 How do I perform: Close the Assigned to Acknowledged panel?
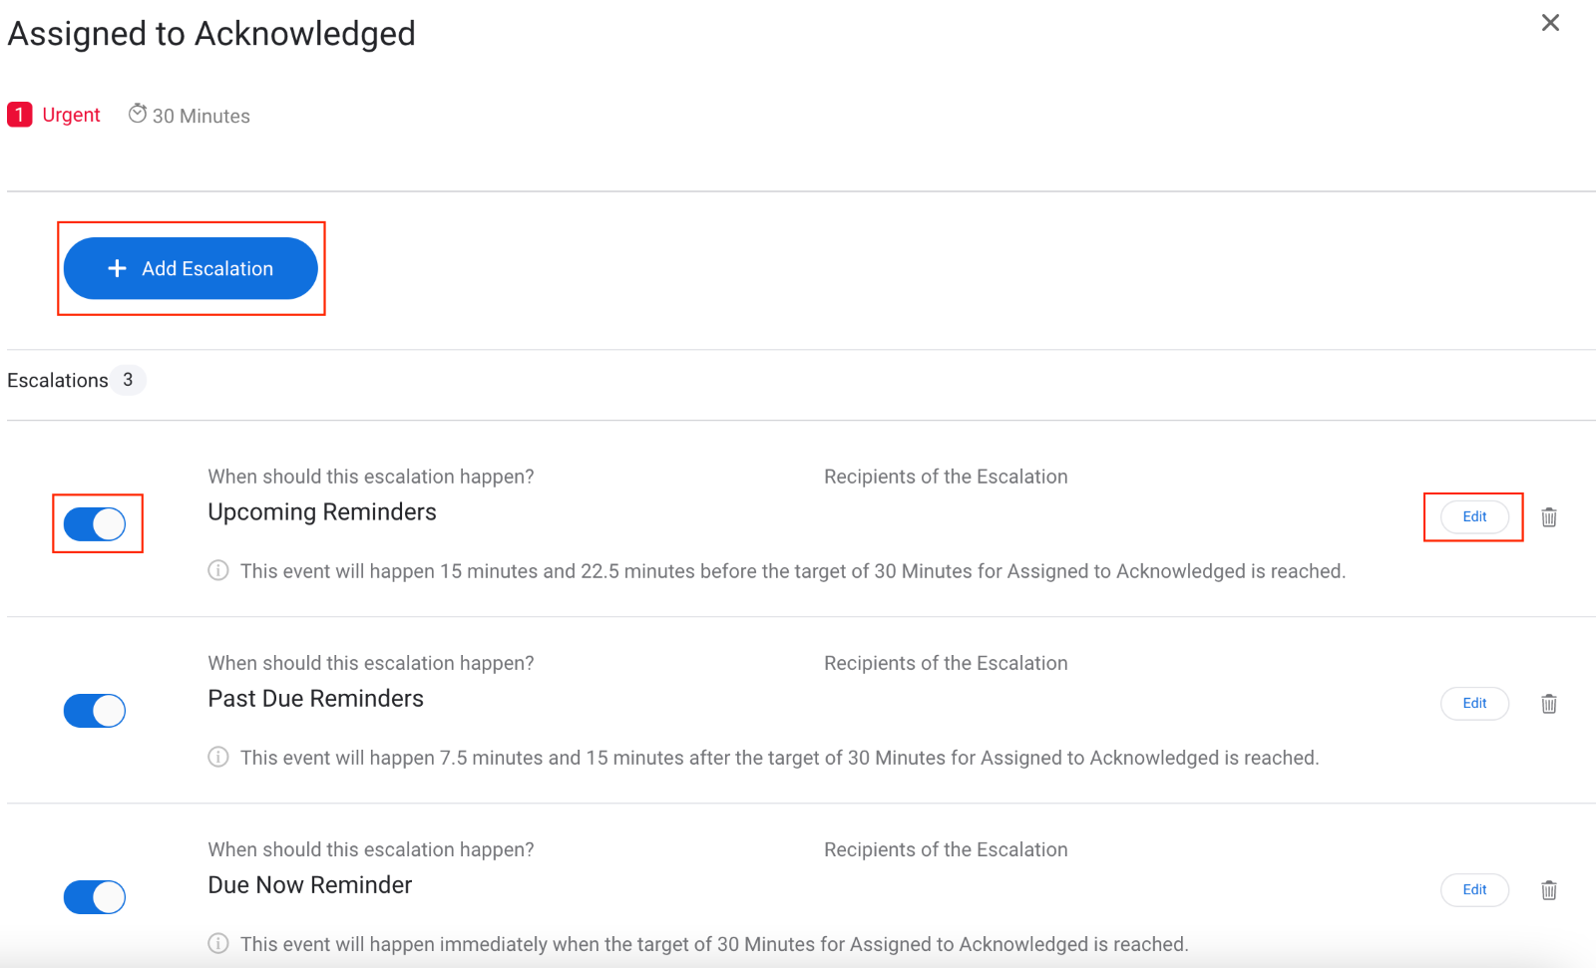click(x=1550, y=23)
